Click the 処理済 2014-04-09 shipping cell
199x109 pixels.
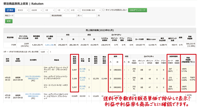coord(18,79)
